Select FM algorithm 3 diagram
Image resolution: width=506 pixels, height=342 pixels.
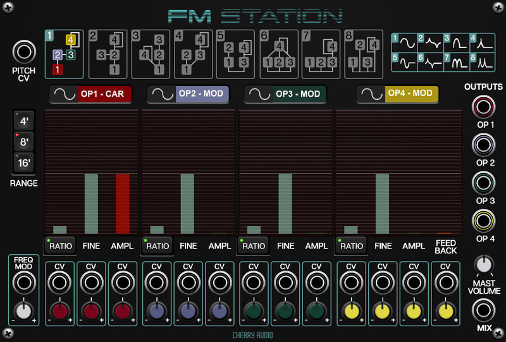coord(150,54)
